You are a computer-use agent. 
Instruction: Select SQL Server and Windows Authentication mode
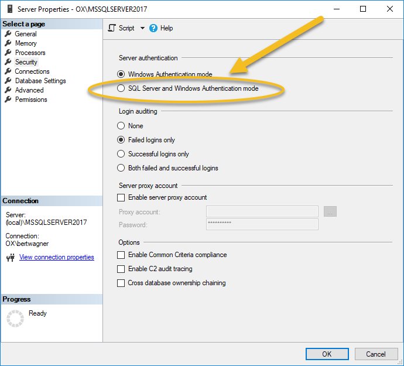click(x=121, y=88)
